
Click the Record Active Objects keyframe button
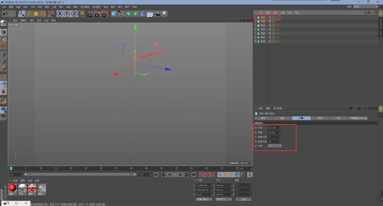pyautogui.click(x=201, y=174)
